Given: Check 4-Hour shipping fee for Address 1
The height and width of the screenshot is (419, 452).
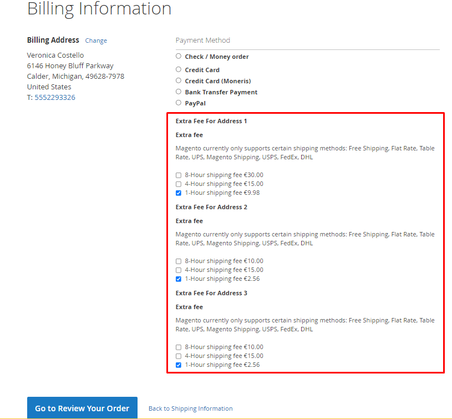Looking at the screenshot, I should click(x=179, y=184).
